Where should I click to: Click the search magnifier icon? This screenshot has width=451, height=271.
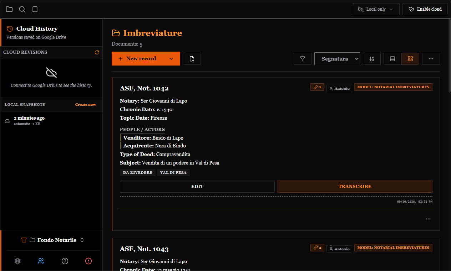22,9
